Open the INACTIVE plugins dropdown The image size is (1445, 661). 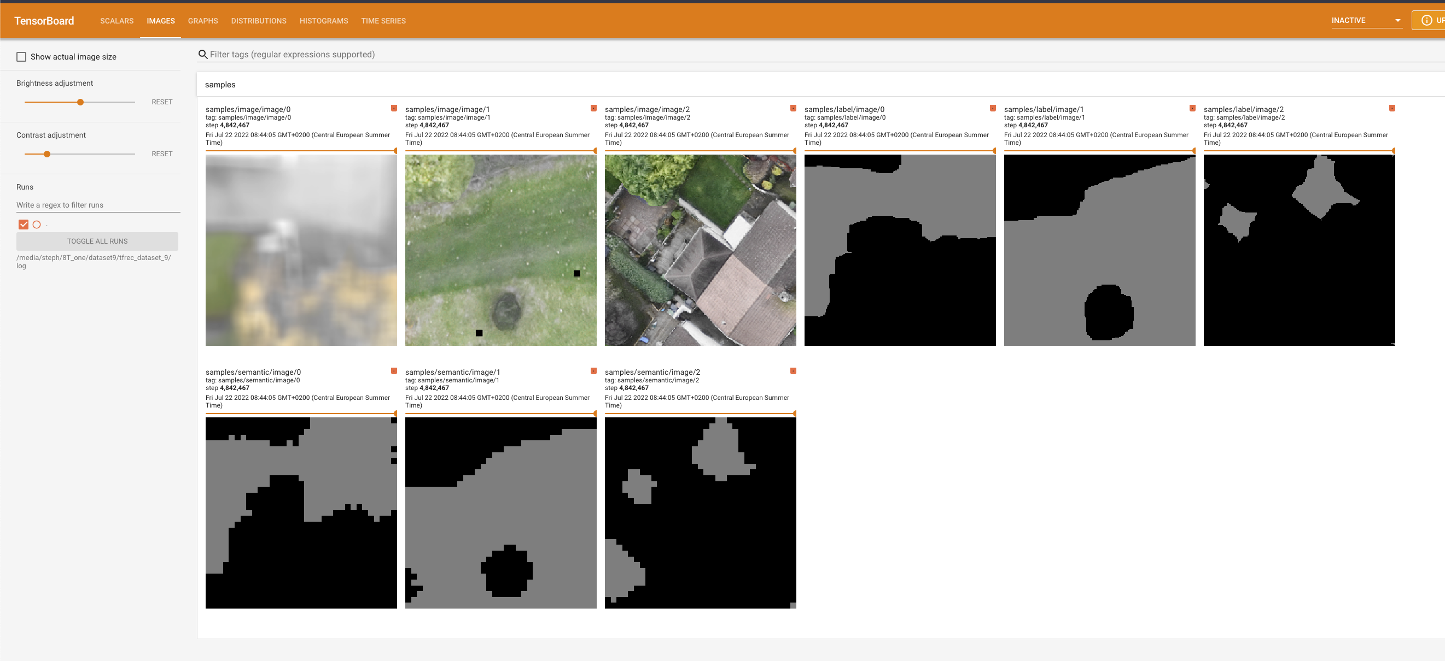click(x=1366, y=21)
